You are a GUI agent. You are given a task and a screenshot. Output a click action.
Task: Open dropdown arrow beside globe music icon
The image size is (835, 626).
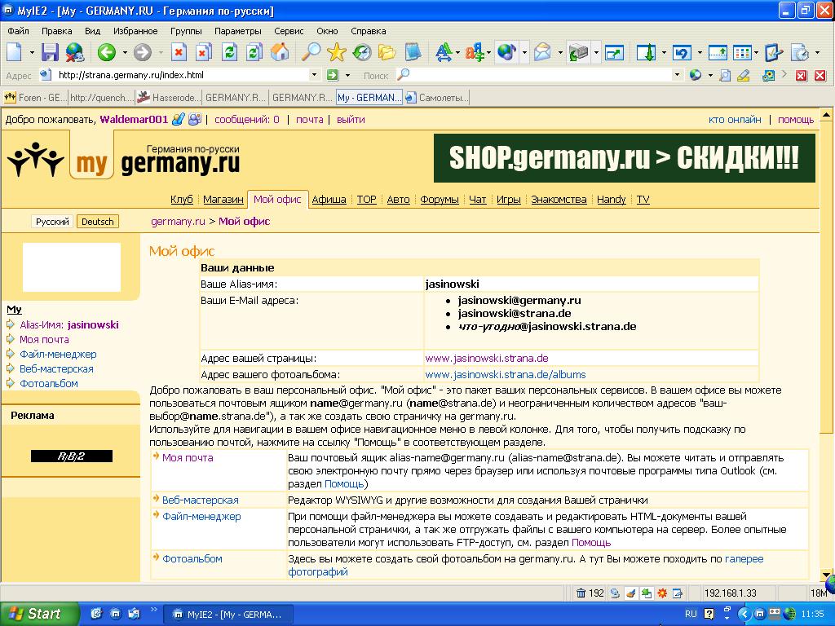pos(524,52)
